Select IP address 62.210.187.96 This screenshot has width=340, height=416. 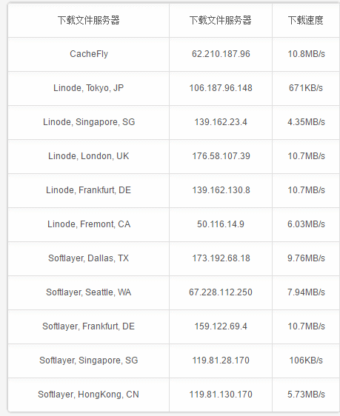tap(221, 54)
